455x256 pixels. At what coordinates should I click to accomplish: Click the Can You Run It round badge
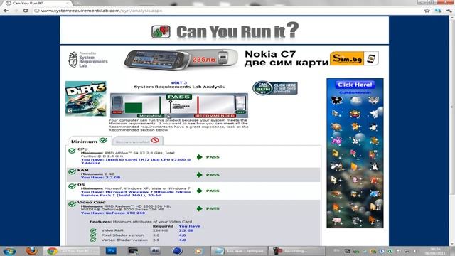[x=262, y=88]
